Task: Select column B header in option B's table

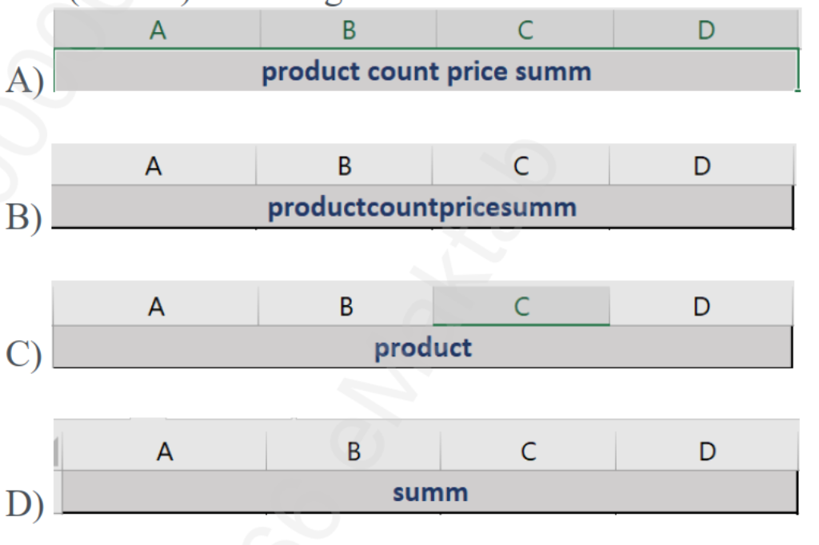Action: click(x=344, y=168)
